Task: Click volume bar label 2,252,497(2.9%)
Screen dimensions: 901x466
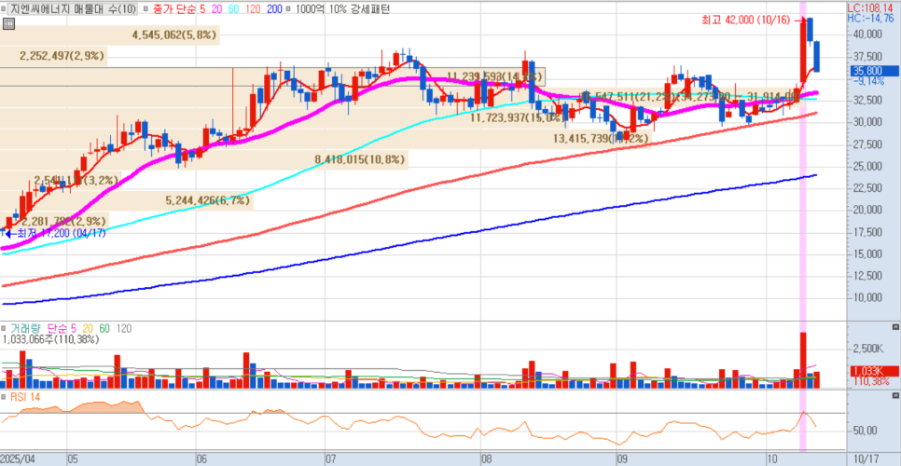Action: [x=62, y=56]
